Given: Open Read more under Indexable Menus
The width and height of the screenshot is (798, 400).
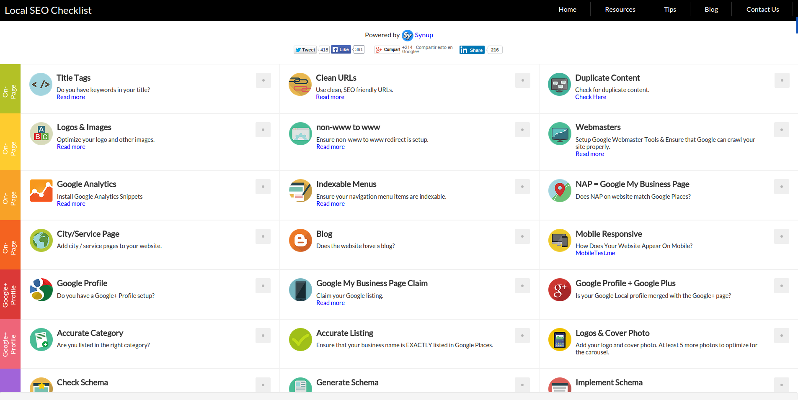Looking at the screenshot, I should point(331,204).
